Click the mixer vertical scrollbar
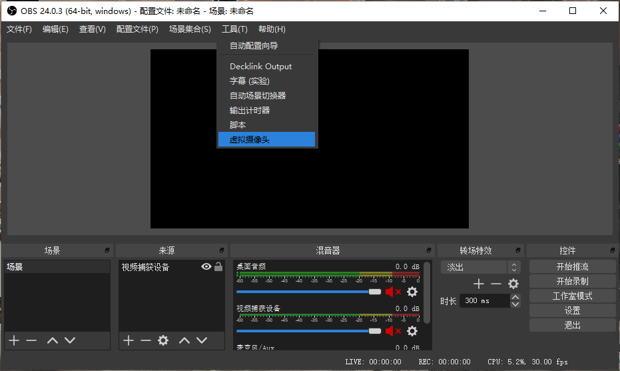This screenshot has height=371, width=620. pos(427,292)
